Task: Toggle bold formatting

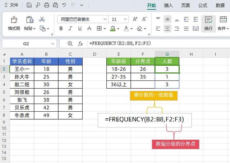Action: (61, 28)
